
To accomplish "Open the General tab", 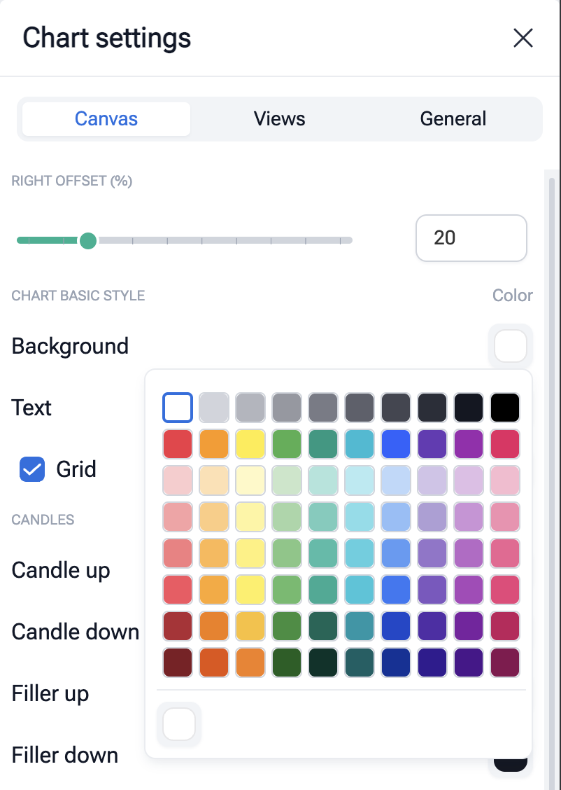I will pyautogui.click(x=453, y=119).
